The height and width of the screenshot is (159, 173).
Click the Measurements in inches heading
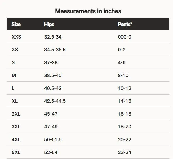click(88, 11)
